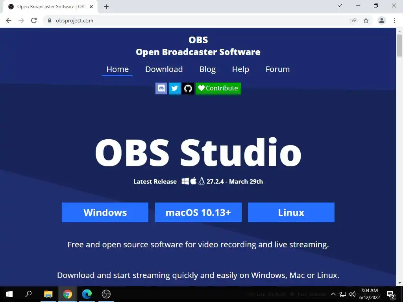Click the green Contribute button
The image size is (403, 302).
pyautogui.click(x=218, y=88)
